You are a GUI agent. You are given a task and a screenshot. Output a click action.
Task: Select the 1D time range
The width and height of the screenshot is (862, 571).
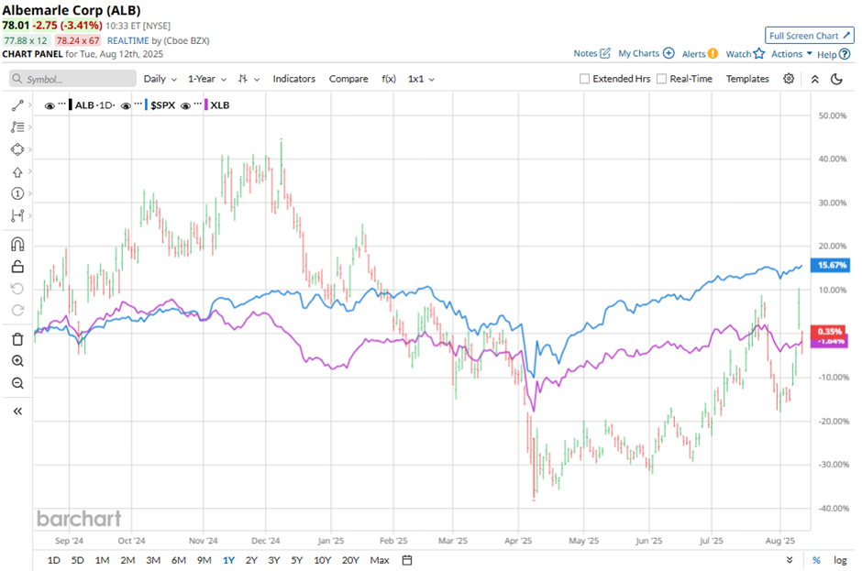click(54, 560)
